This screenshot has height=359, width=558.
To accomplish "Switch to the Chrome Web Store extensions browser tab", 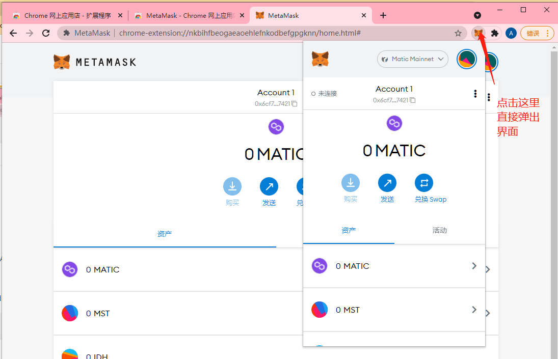I will [x=66, y=15].
